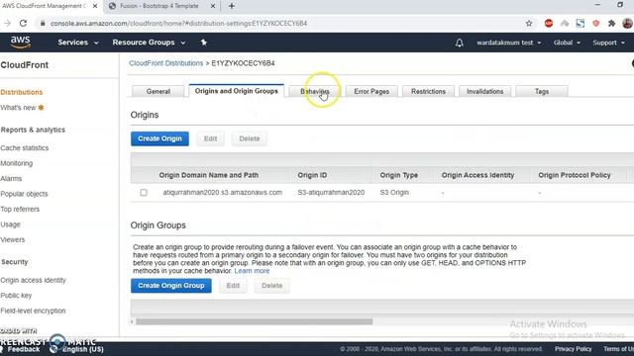
Task: Open the Behaviors tab
Action: [315, 92]
